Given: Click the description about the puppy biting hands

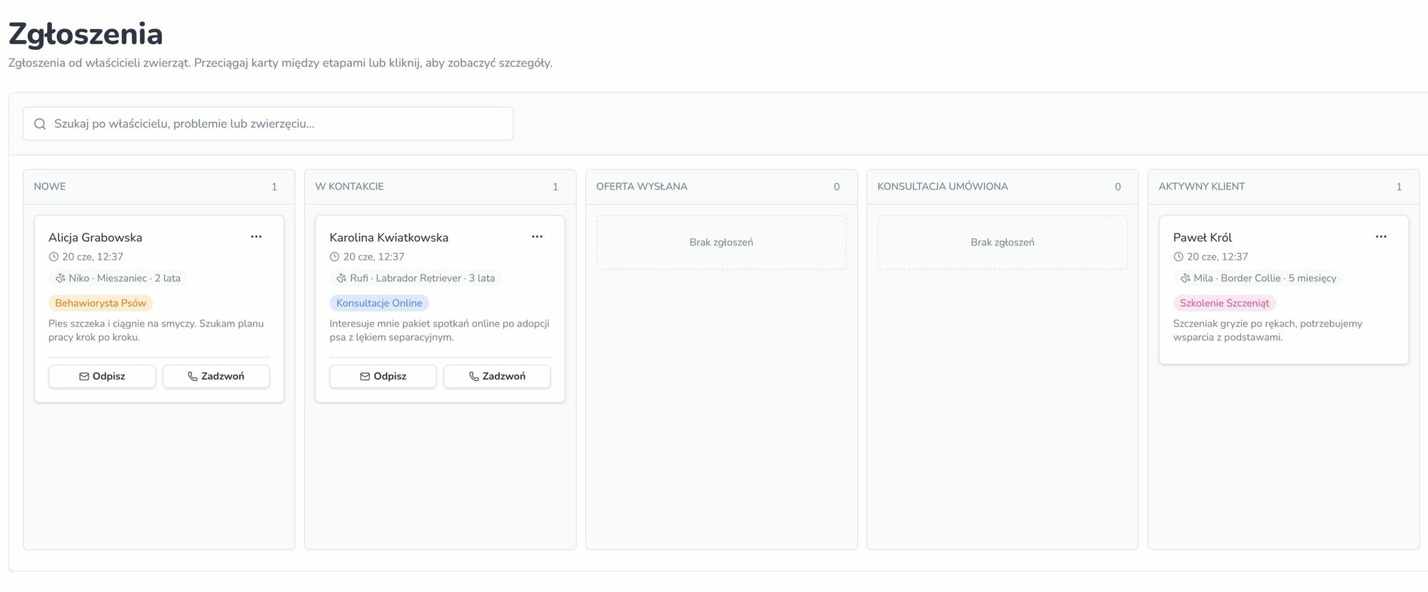Looking at the screenshot, I should [1267, 330].
